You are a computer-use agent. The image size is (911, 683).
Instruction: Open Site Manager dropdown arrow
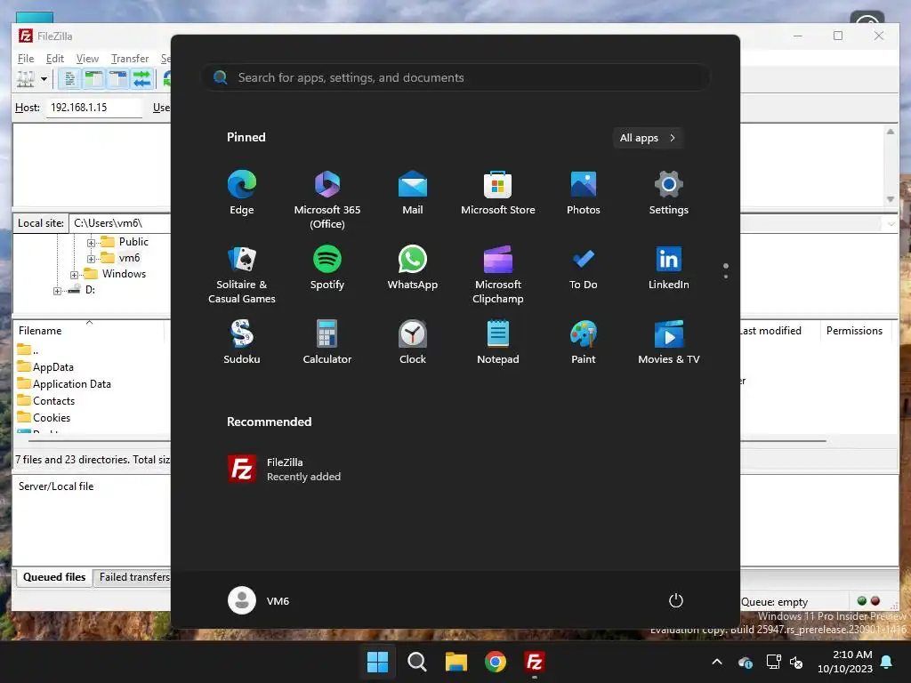[x=44, y=79]
